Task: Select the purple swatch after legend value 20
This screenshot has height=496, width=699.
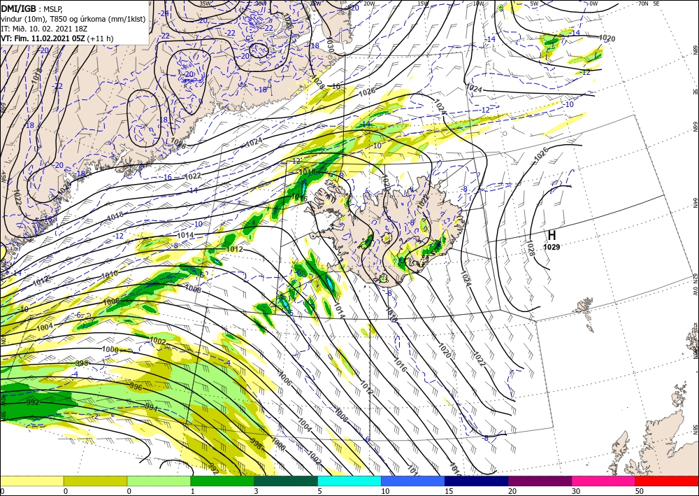Action: 540,481
